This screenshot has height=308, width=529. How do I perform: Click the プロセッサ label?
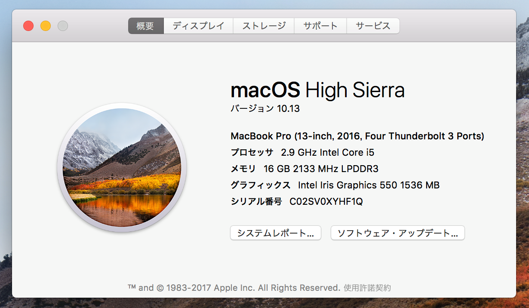pyautogui.click(x=252, y=152)
